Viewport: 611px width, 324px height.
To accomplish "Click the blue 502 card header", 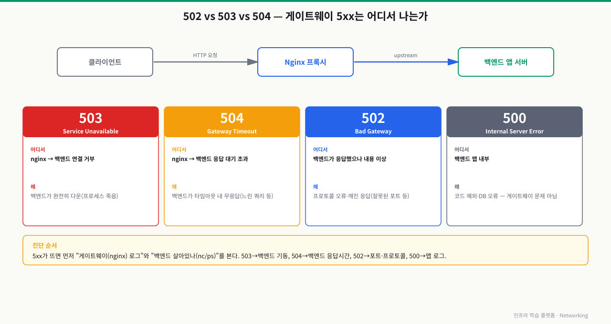I will click(373, 122).
